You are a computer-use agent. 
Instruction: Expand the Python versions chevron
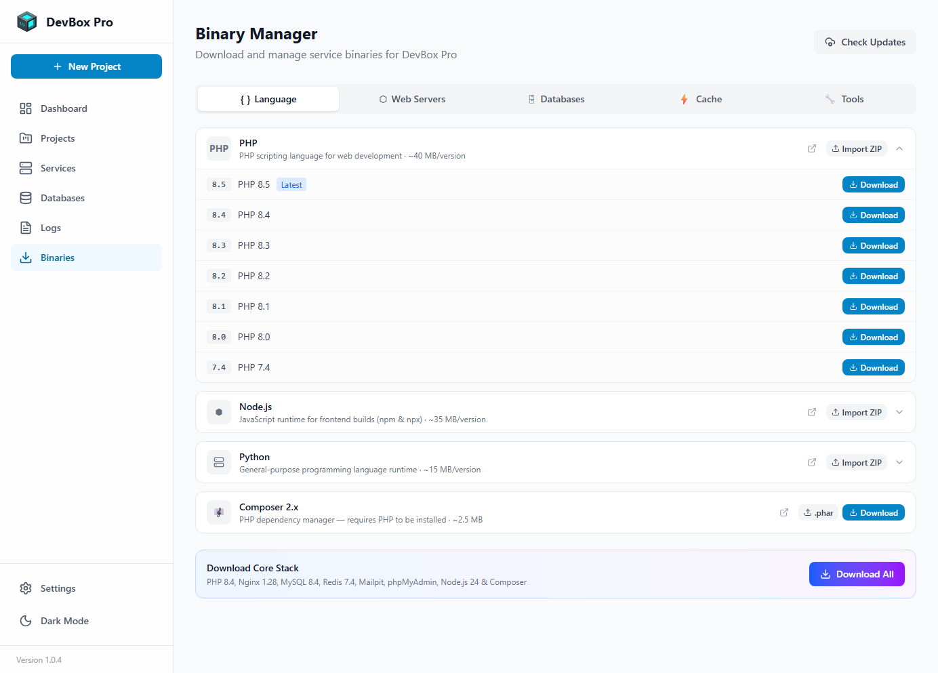[x=899, y=462]
